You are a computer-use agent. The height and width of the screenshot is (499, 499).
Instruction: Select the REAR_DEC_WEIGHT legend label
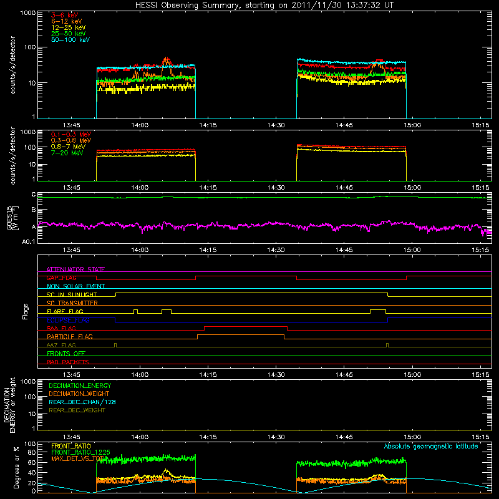click(x=77, y=410)
